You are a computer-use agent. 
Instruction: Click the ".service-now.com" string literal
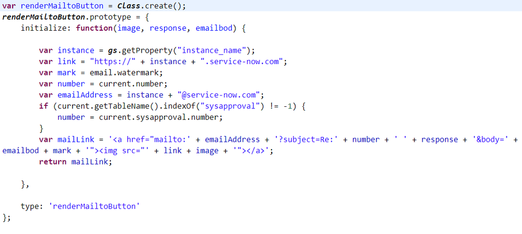(242, 61)
